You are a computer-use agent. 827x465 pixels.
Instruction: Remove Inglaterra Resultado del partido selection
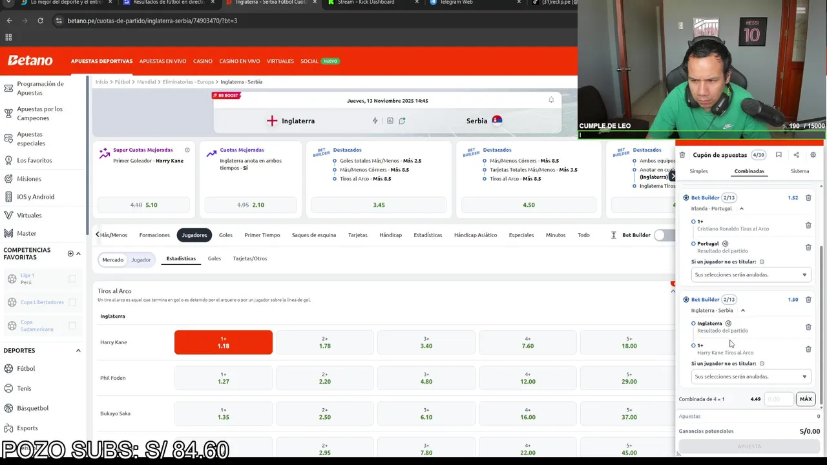(808, 327)
